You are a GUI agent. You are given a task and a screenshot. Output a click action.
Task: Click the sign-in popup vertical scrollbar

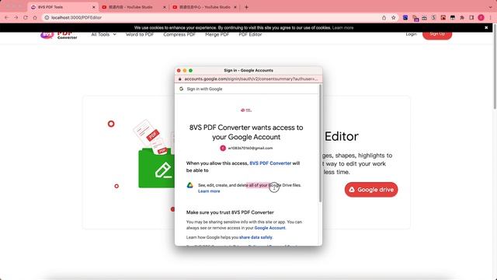click(x=320, y=143)
